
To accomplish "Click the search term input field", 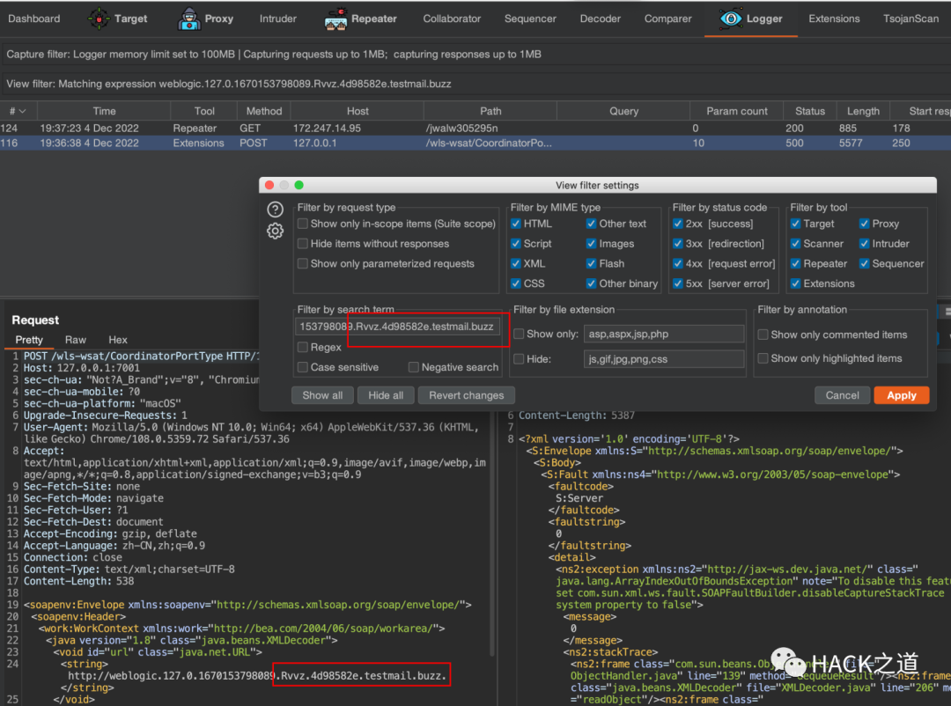I will click(x=398, y=327).
